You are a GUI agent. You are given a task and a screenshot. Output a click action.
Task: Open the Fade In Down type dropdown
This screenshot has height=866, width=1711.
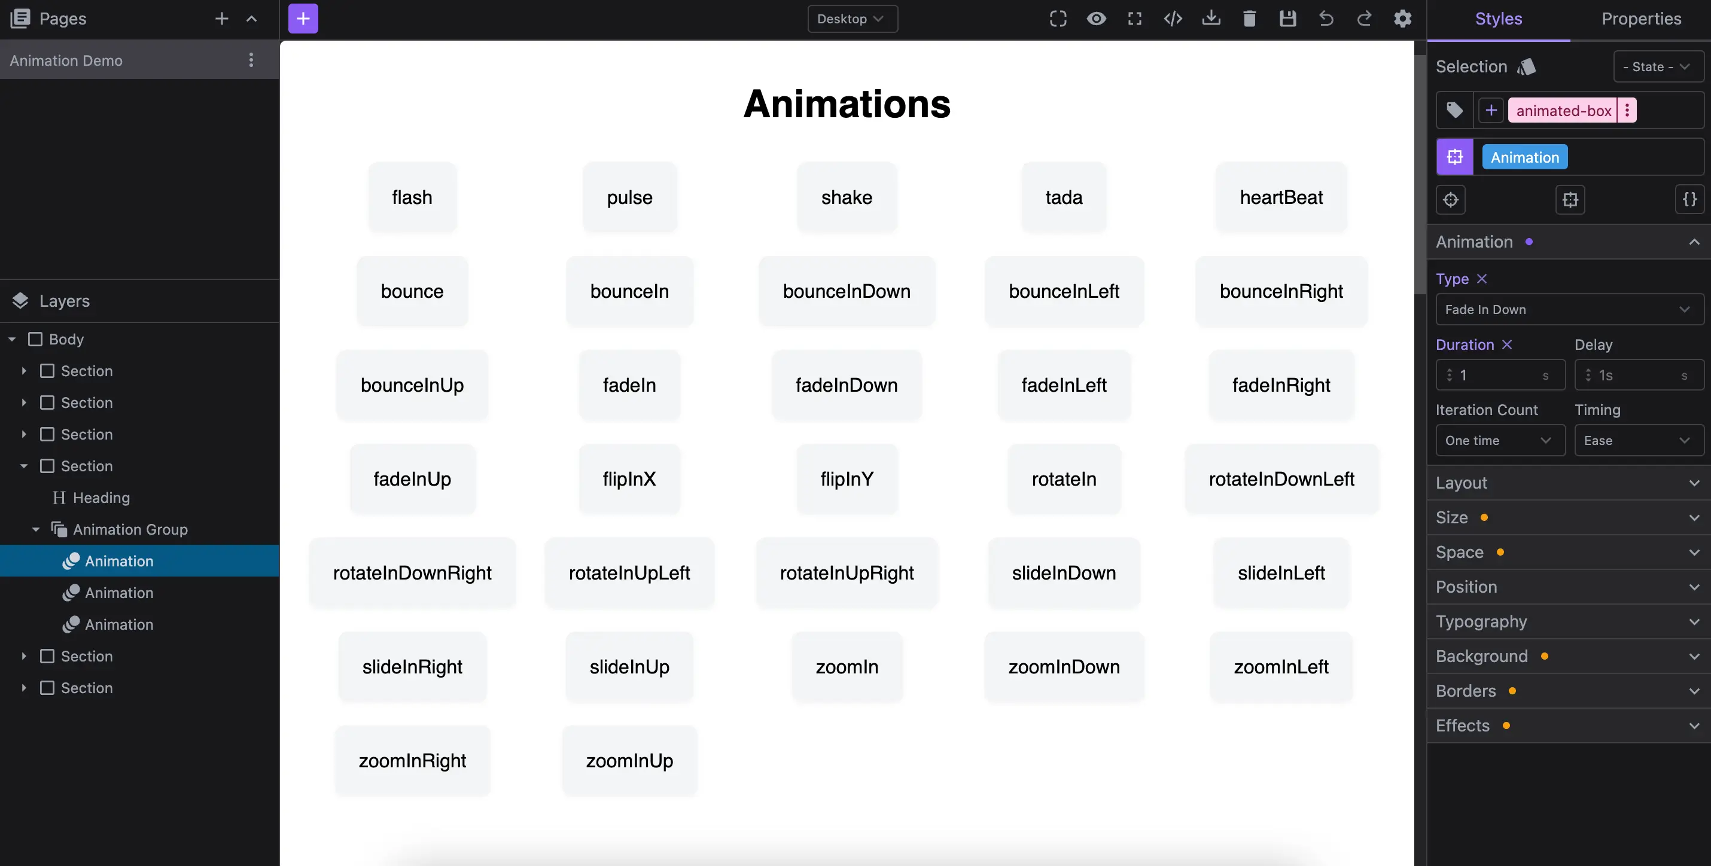tap(1569, 309)
